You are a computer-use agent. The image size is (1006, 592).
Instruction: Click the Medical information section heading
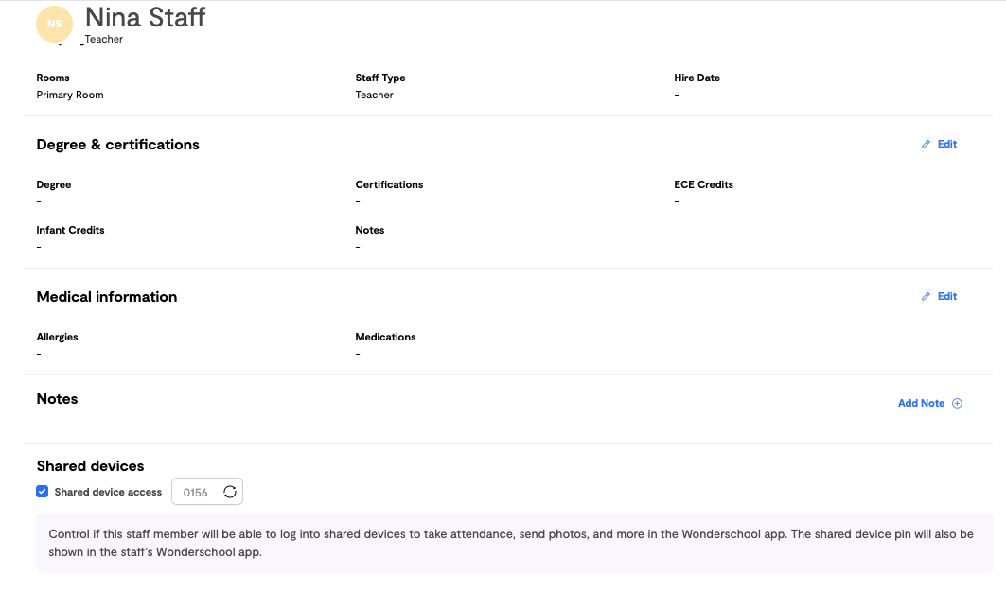tap(107, 297)
